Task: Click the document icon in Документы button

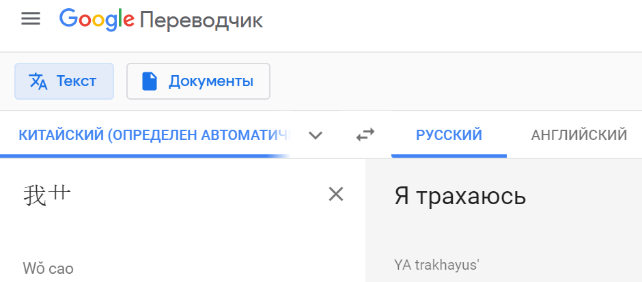Action: tap(150, 81)
